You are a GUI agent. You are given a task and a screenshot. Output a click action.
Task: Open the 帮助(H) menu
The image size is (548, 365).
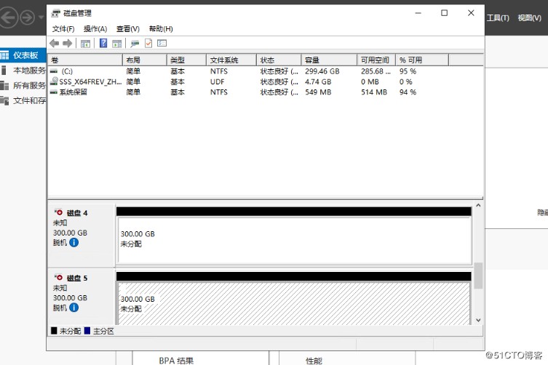[161, 29]
